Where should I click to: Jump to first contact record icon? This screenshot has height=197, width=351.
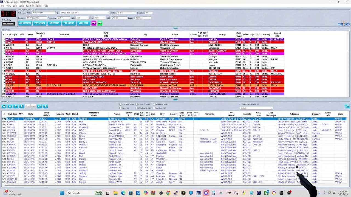coord(4,106)
